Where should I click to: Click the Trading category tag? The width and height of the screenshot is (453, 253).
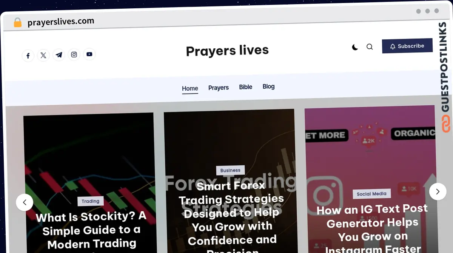click(91, 201)
